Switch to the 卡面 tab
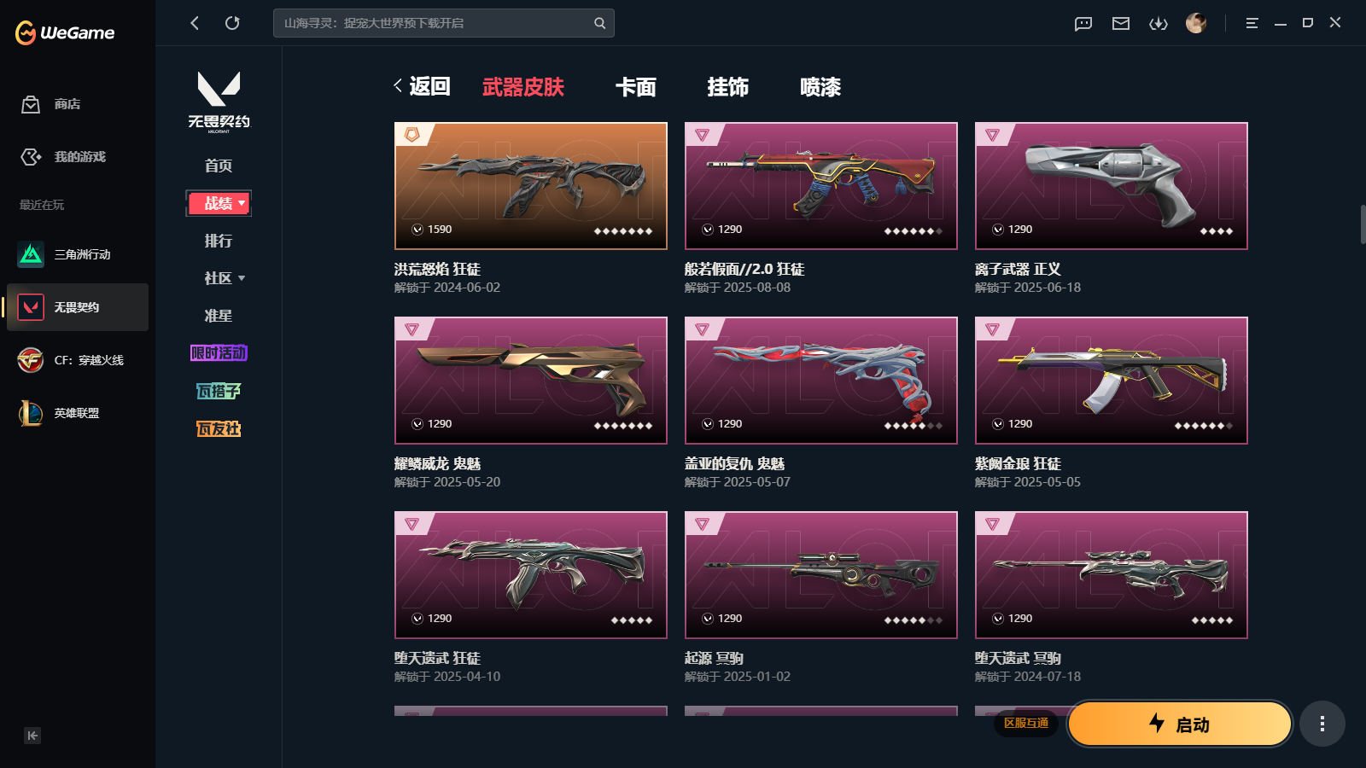The width and height of the screenshot is (1366, 768). 636,87
